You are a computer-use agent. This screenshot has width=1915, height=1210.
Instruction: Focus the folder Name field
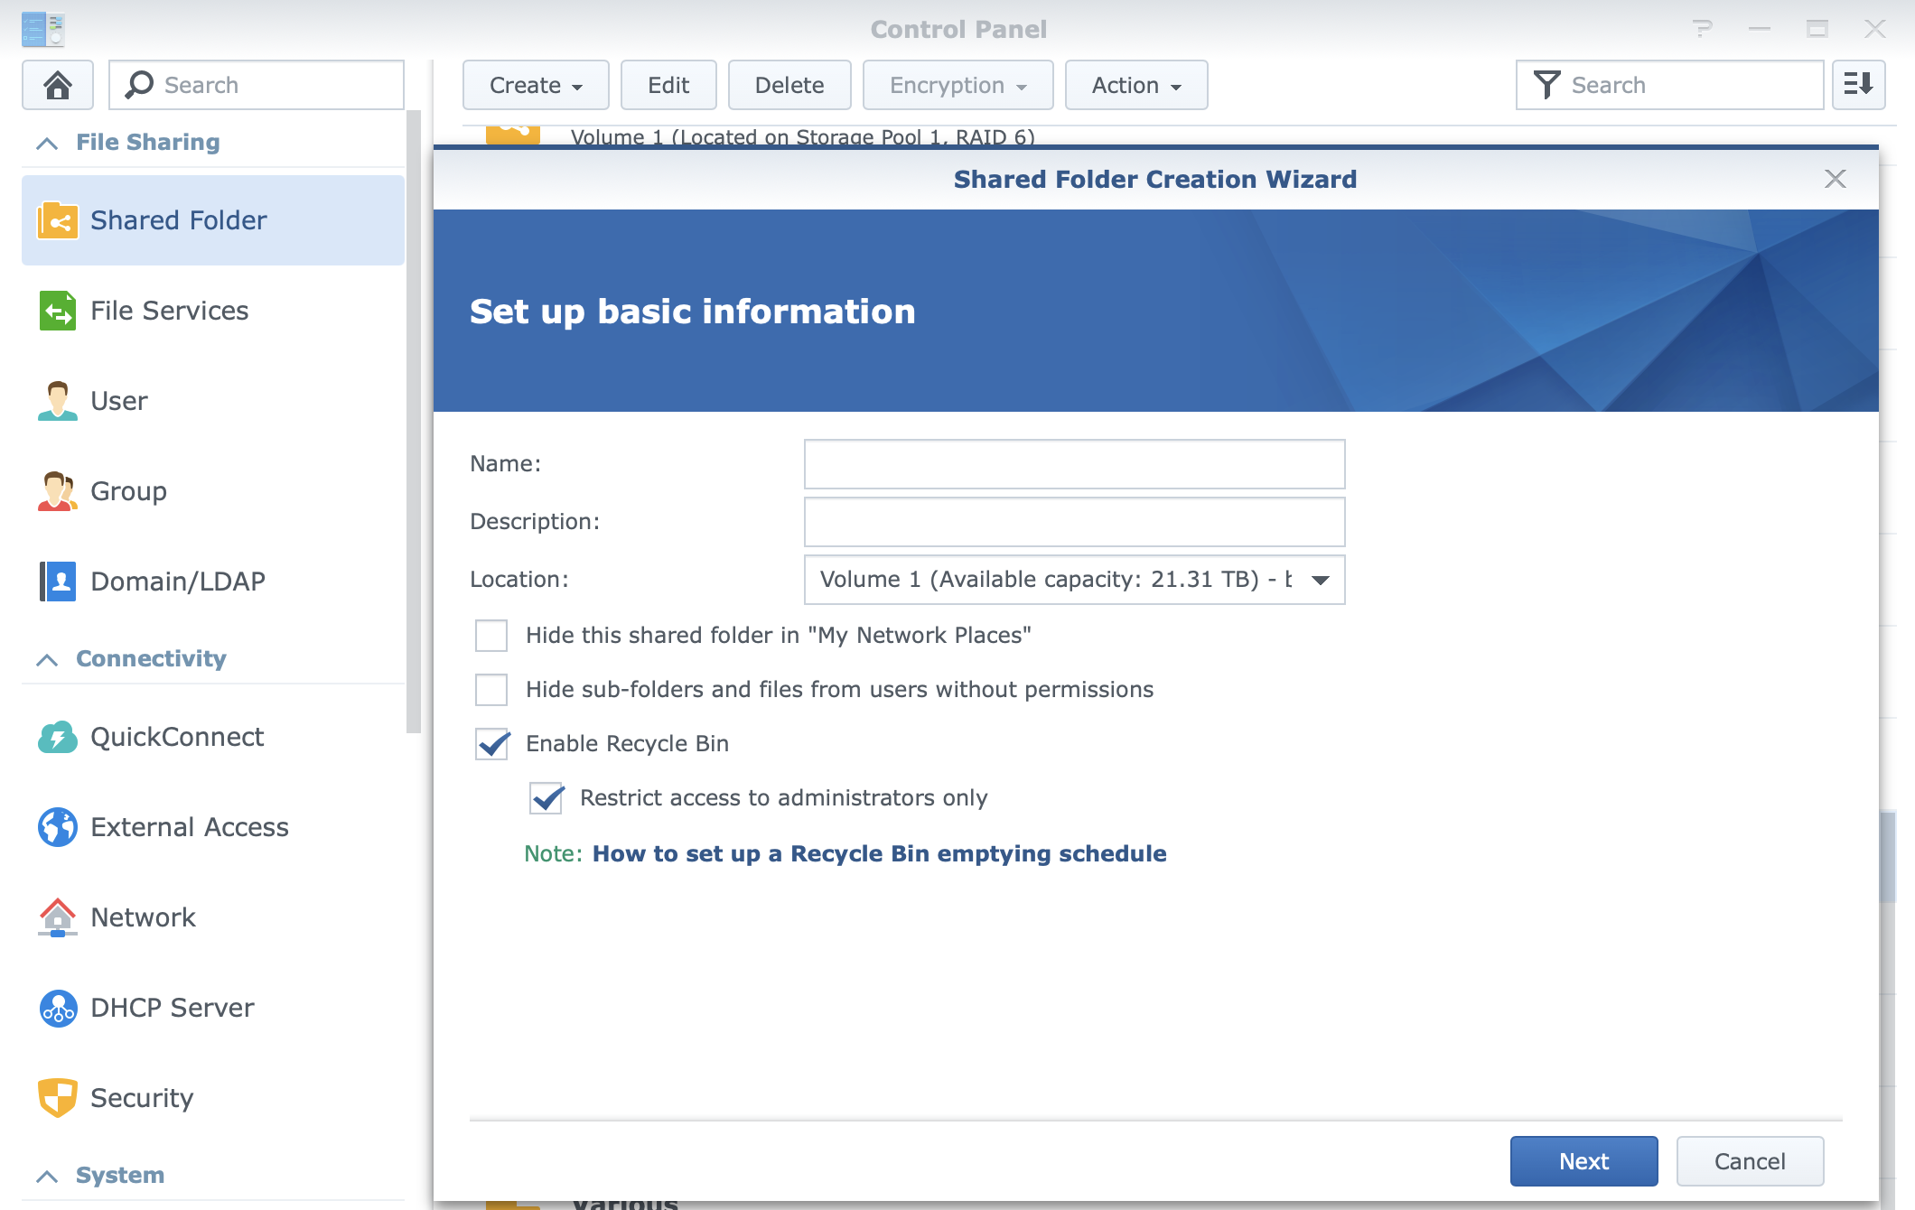1075,464
